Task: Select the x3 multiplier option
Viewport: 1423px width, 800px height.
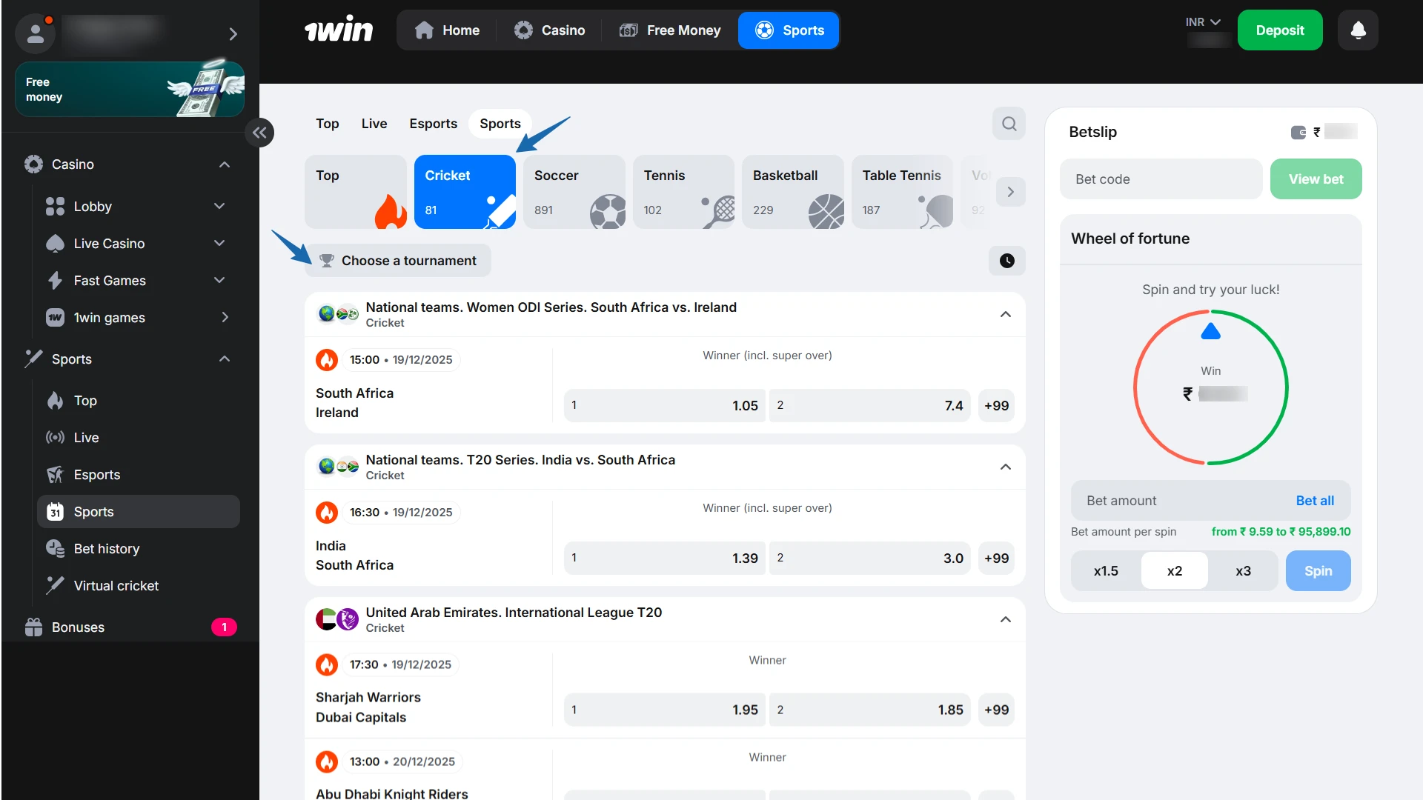Action: 1243,571
